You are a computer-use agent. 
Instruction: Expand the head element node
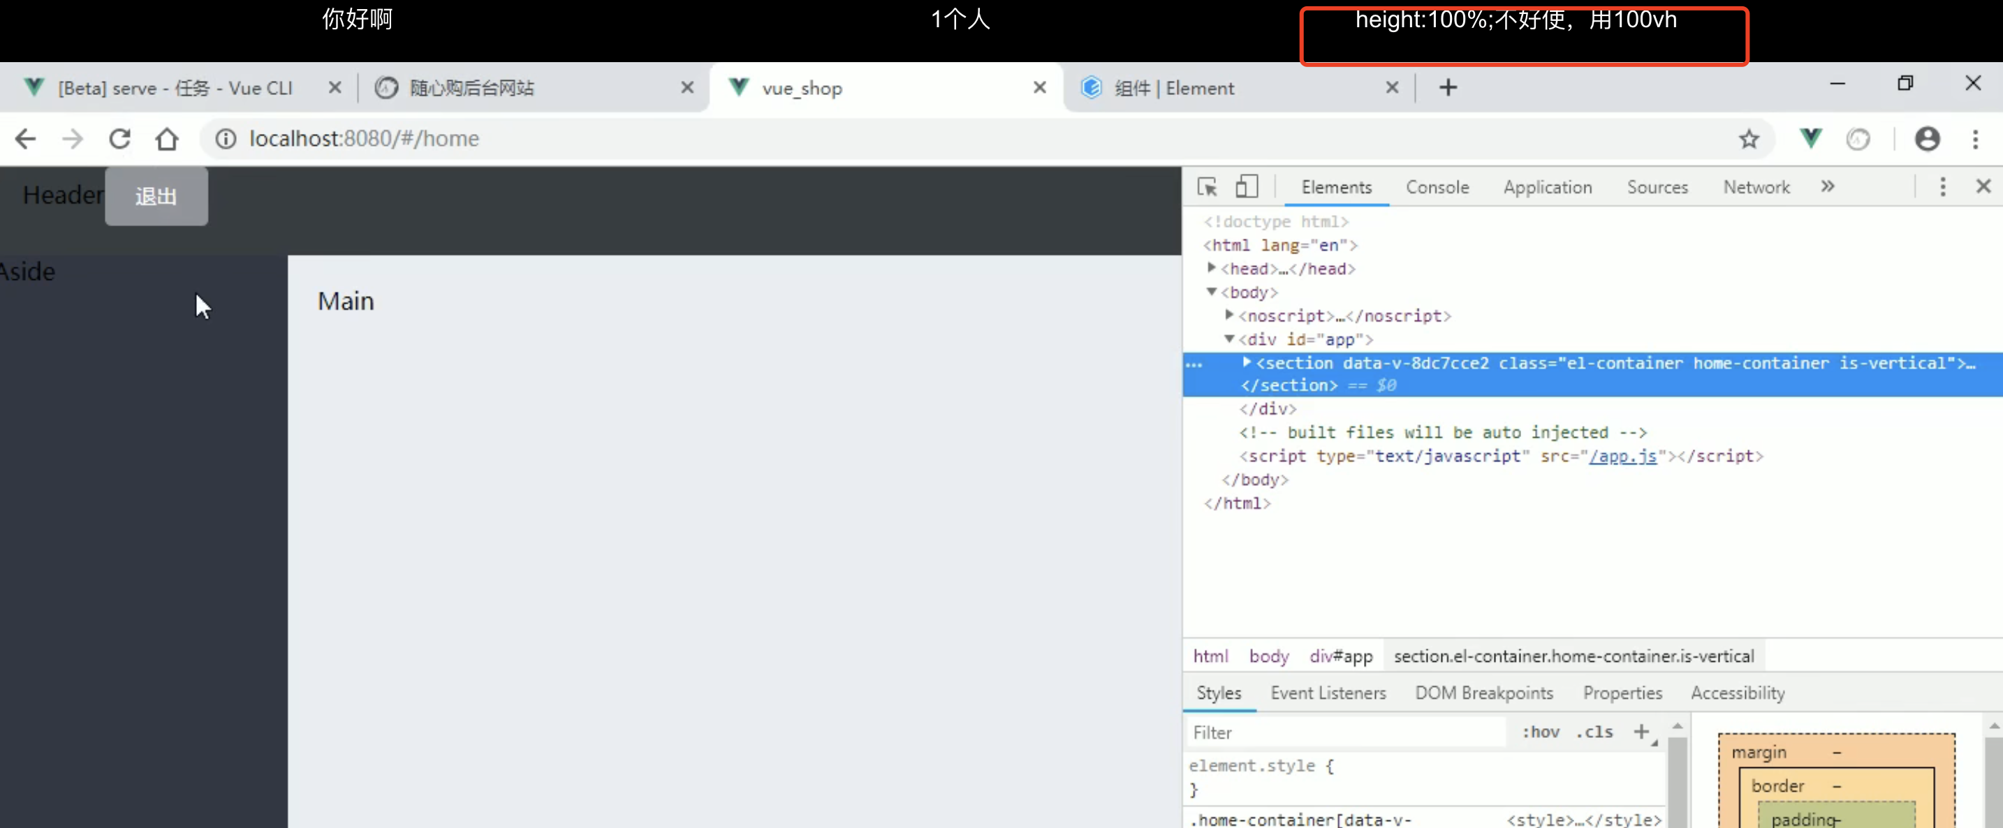[x=1212, y=268]
